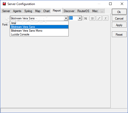The image size is (128, 113).
Task: Click the Cancel button
Action: coord(119,18)
